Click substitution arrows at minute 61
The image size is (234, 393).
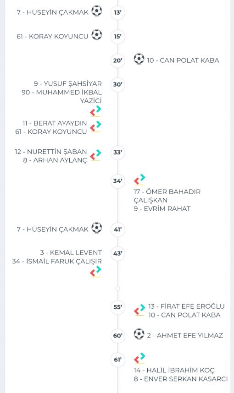tap(139, 358)
